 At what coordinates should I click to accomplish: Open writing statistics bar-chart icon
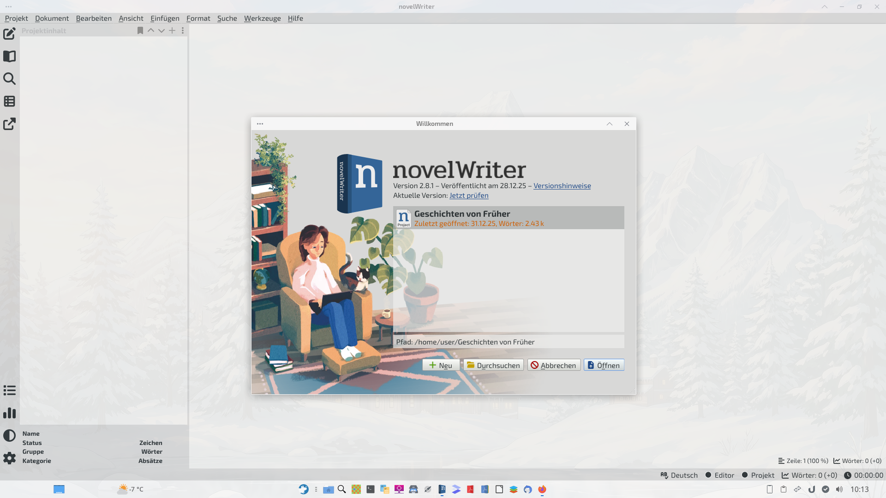(x=9, y=413)
